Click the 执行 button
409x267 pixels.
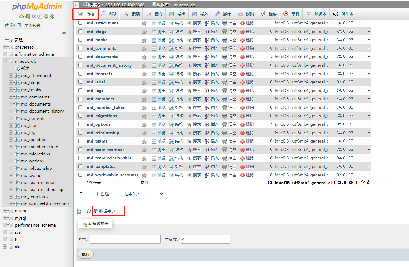coord(86,254)
